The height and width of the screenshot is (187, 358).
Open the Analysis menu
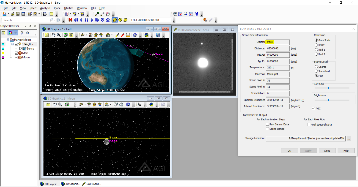45,8
